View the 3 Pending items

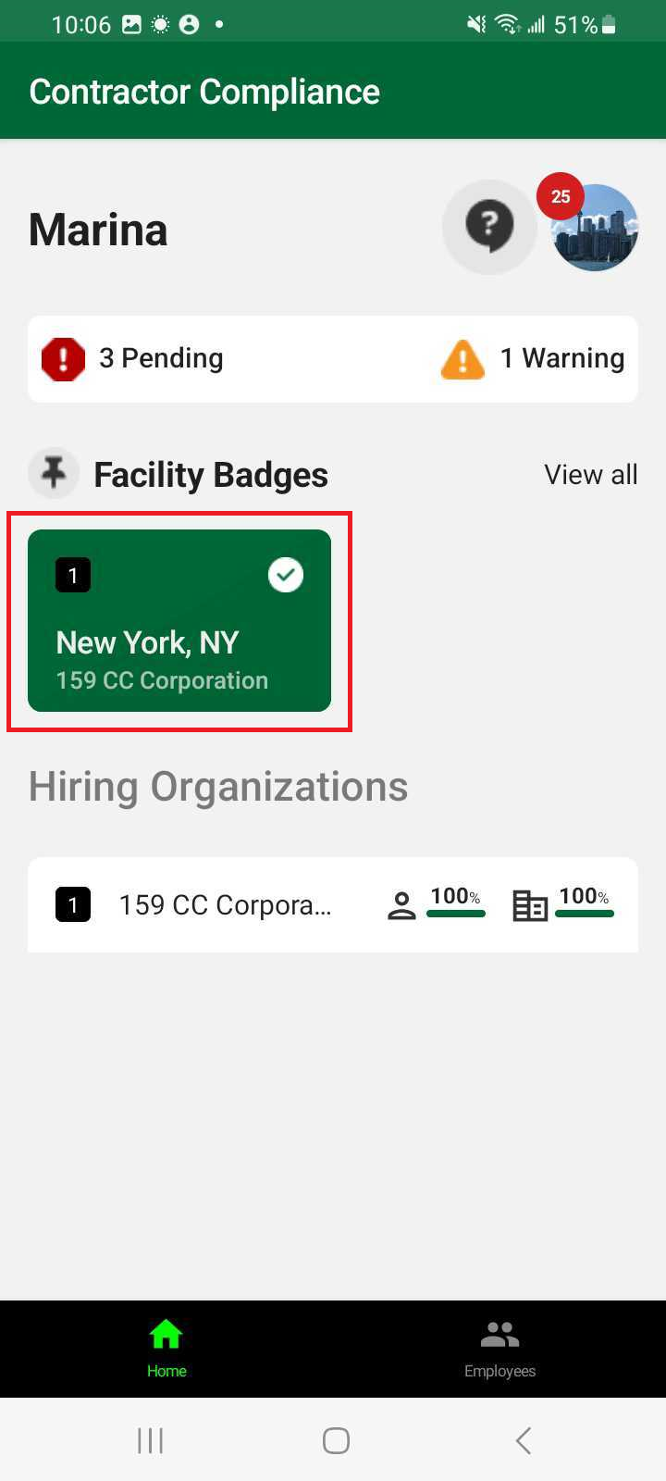161,359
